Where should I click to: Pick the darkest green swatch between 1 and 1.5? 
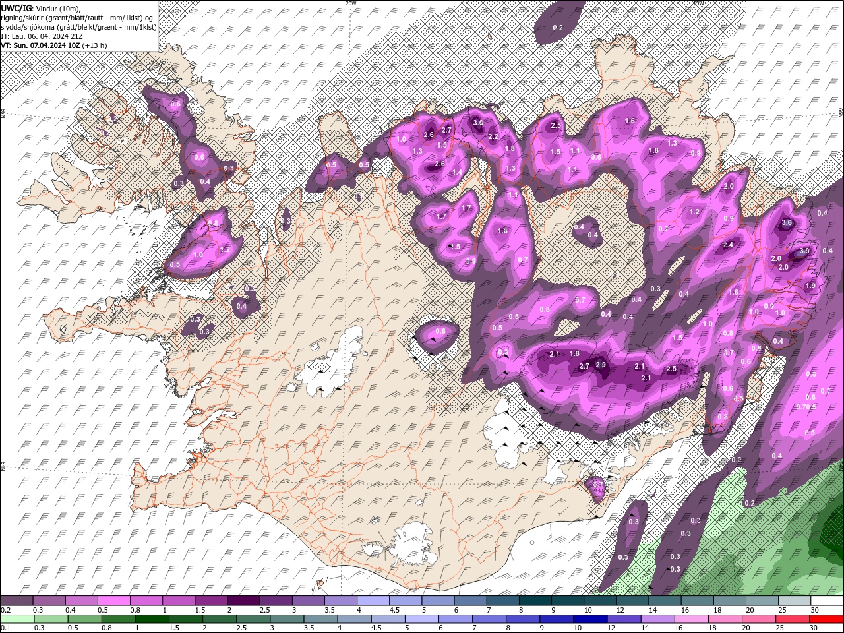click(152, 619)
